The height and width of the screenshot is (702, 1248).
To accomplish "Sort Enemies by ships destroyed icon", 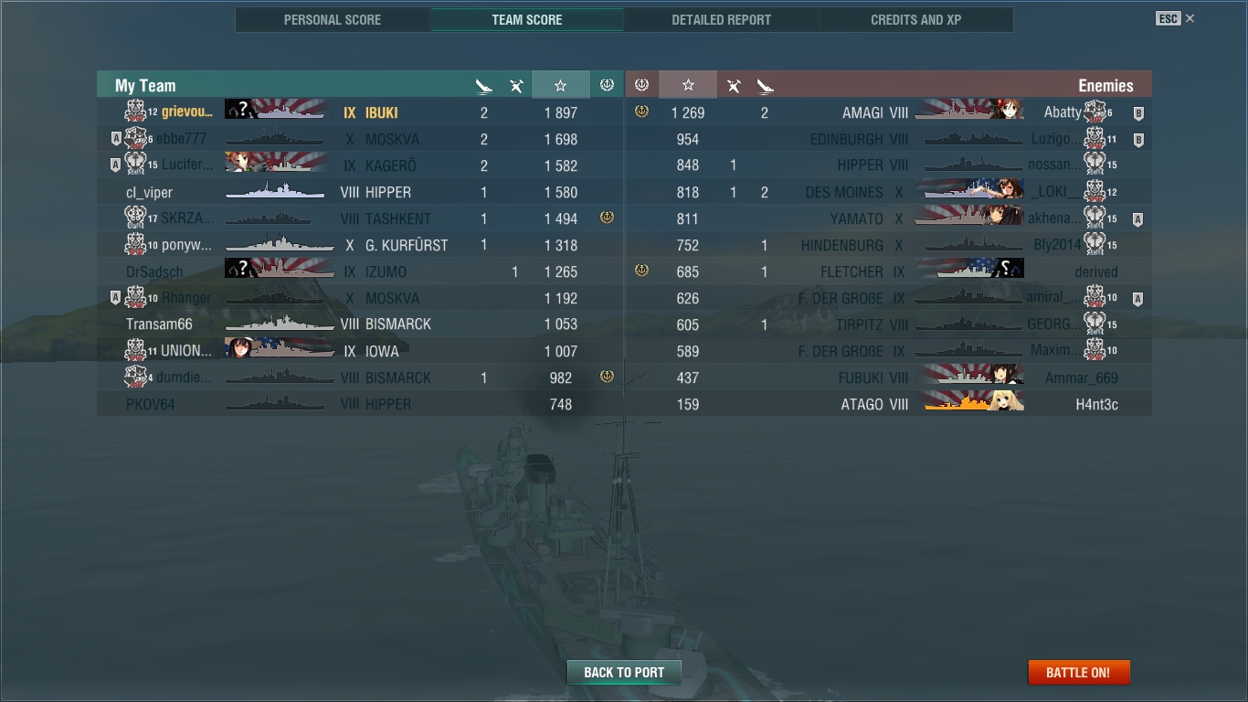I will tap(765, 86).
